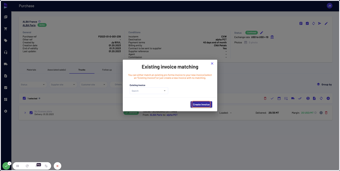Open the settings gear in the sidebar

6,111
